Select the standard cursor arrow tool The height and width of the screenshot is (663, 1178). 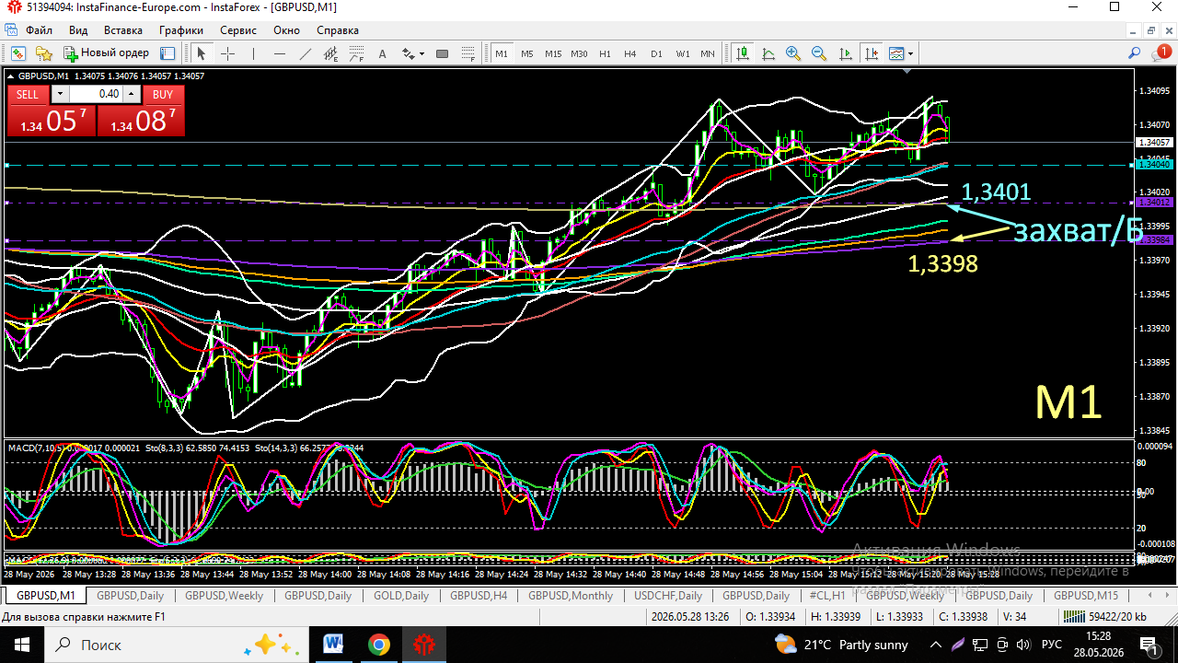202,53
